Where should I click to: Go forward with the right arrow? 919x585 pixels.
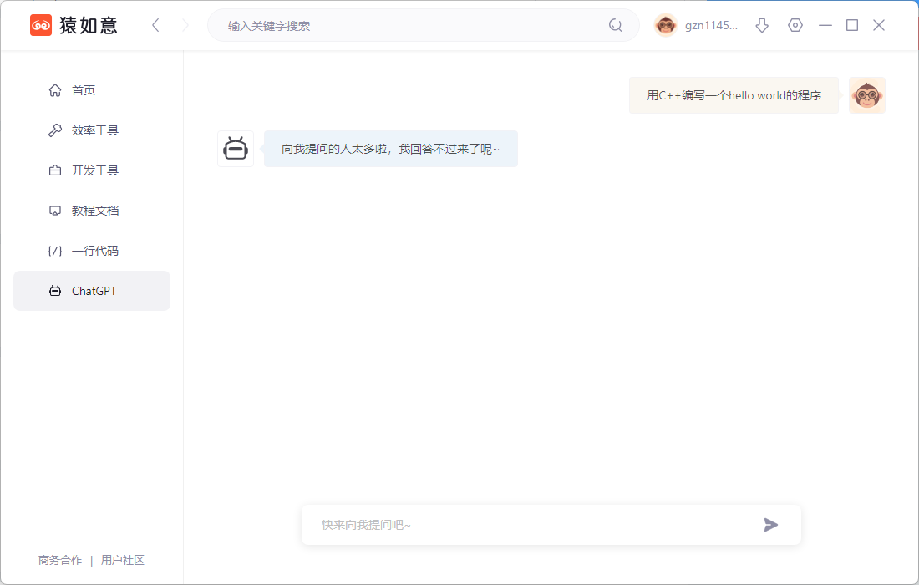click(185, 25)
